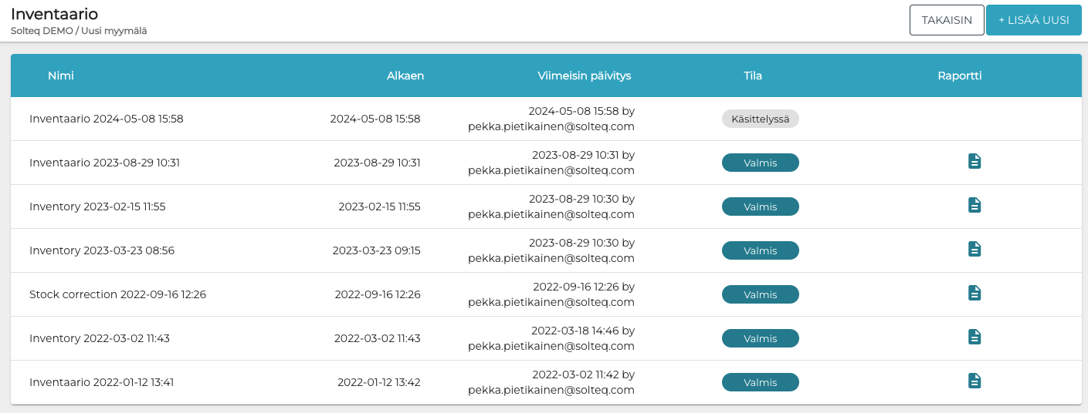Viewport: 1088px width, 413px height.
Task: Click the Raportti column header
Action: tap(960, 76)
